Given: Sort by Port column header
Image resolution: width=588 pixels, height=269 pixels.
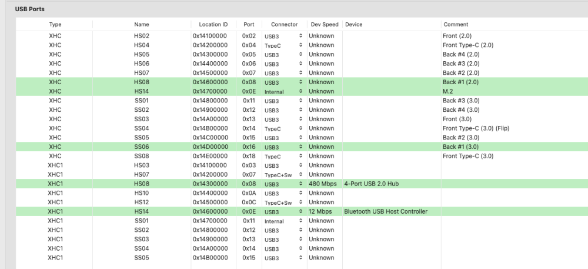Looking at the screenshot, I should [249, 24].
